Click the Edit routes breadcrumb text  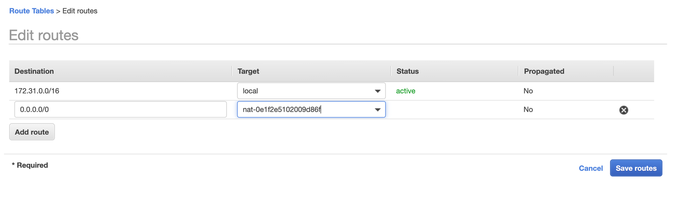80,11
